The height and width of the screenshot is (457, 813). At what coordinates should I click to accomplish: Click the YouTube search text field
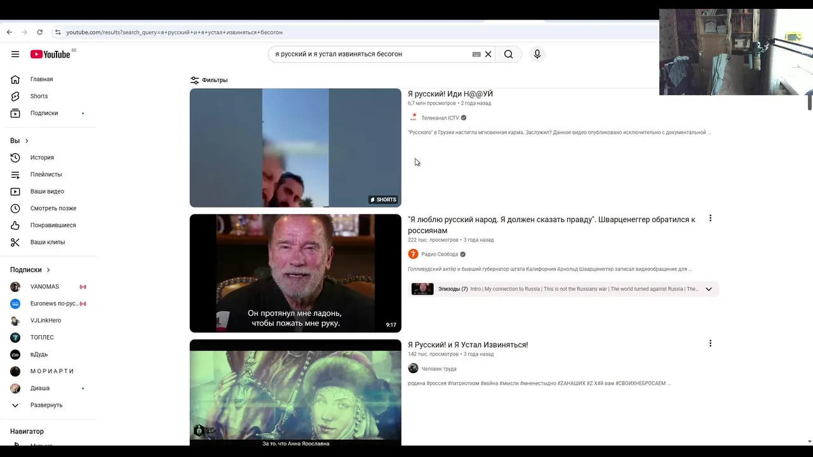pos(372,54)
